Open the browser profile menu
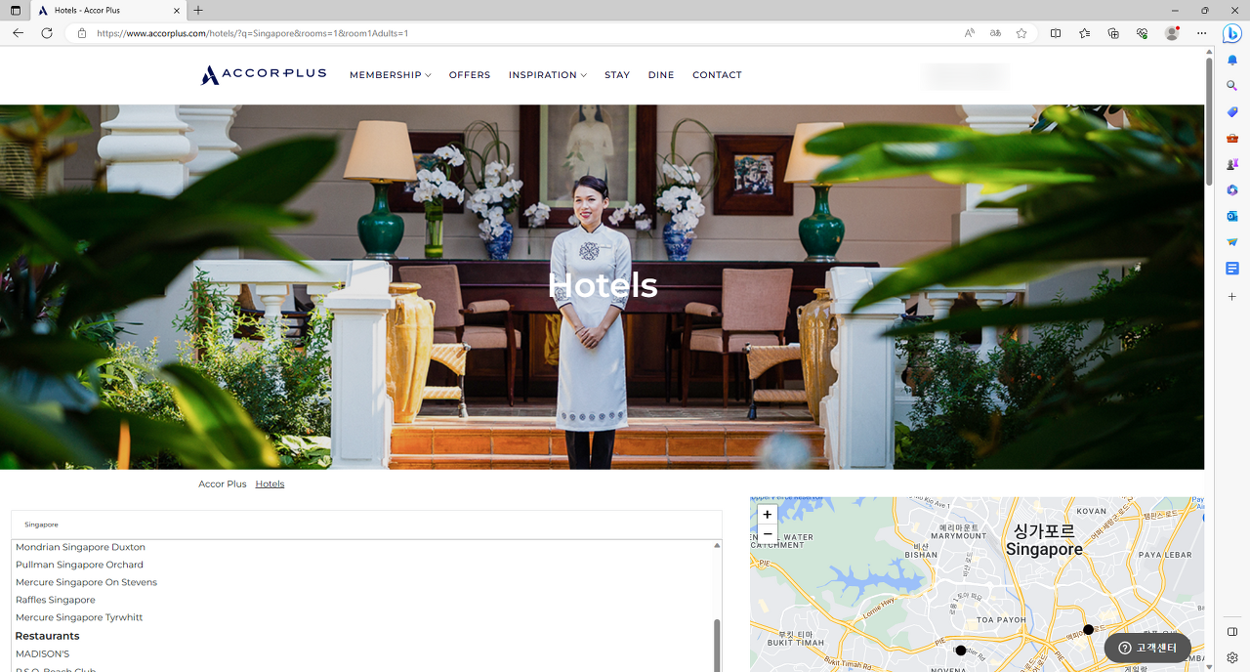This screenshot has height=672, width=1250. [1172, 33]
